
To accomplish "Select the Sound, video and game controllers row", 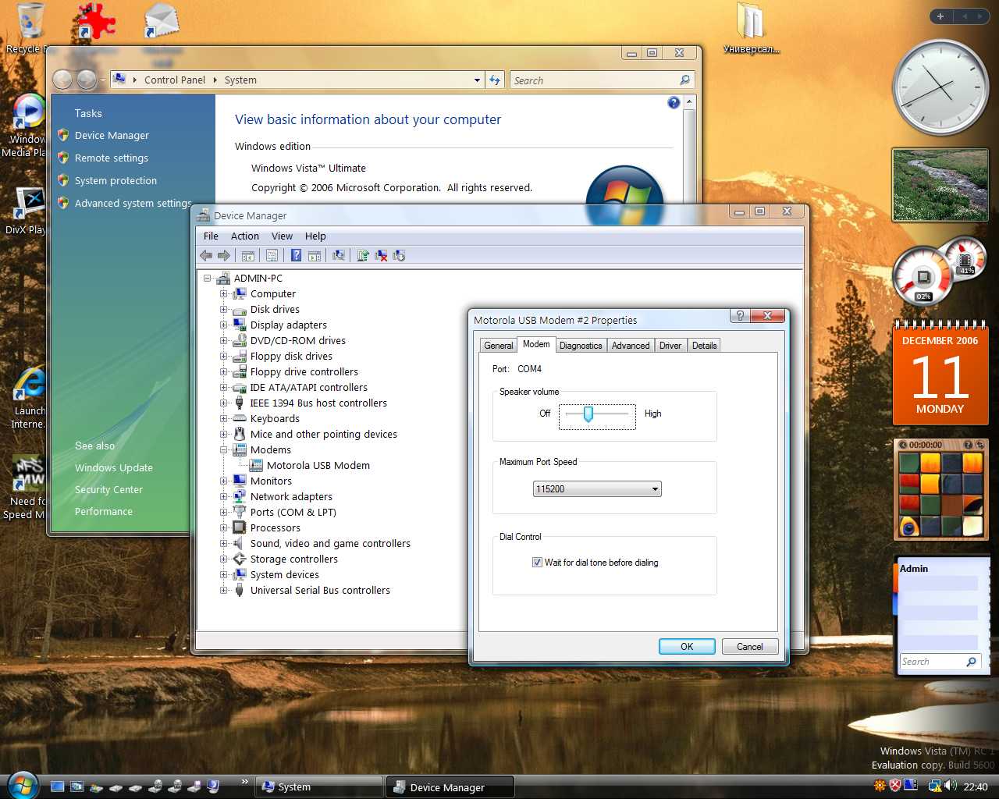I will (x=330, y=543).
